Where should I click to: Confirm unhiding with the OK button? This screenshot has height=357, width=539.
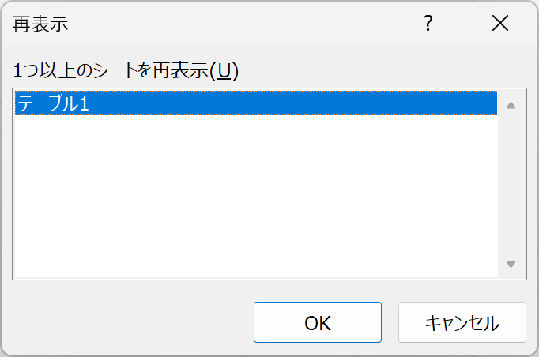pyautogui.click(x=318, y=322)
